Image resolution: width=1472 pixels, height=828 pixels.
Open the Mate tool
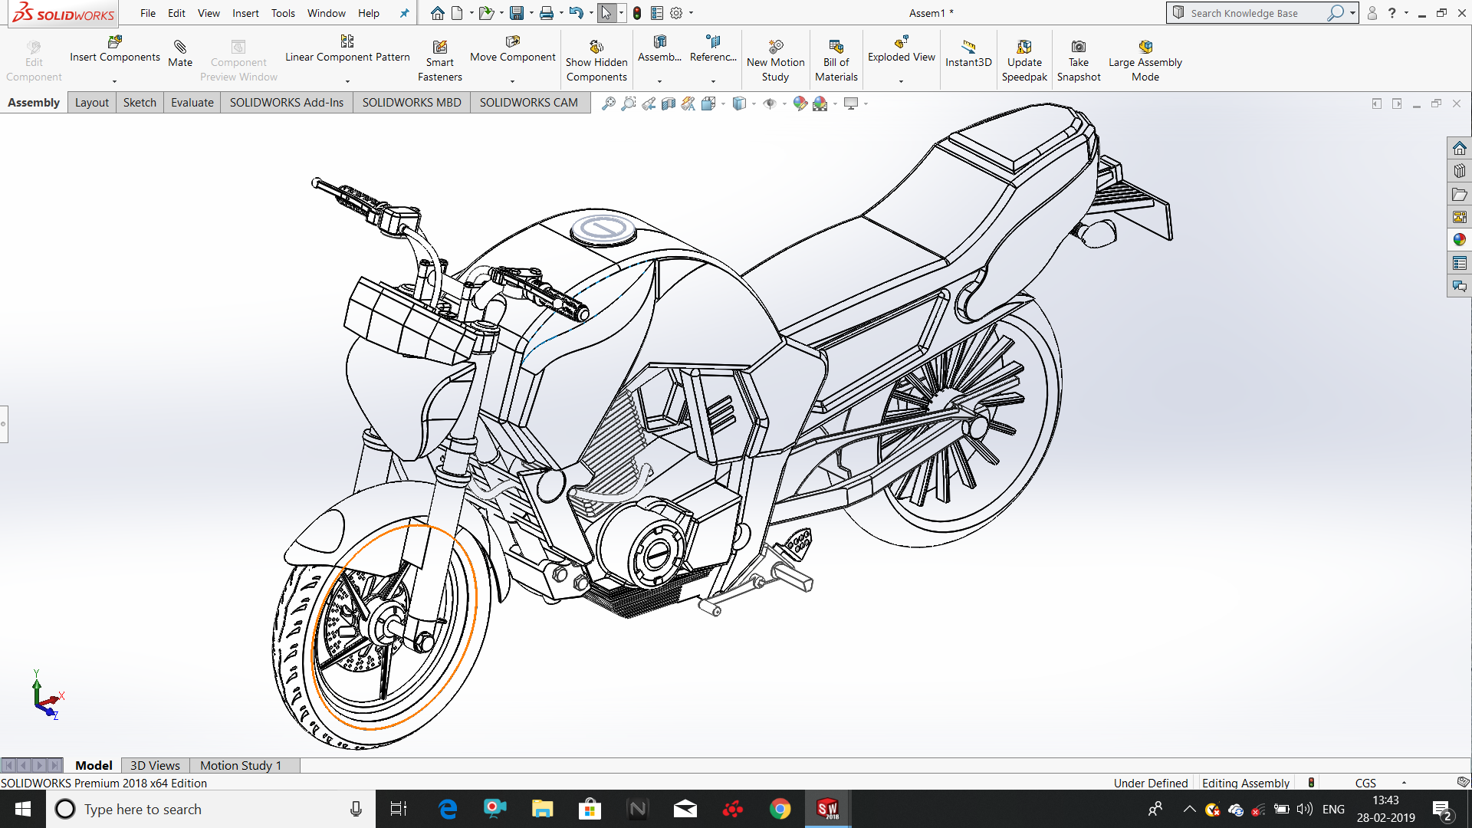click(x=180, y=54)
